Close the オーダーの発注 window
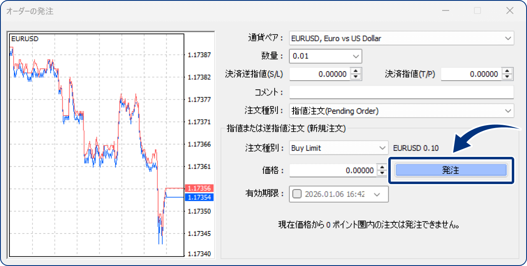 click(x=510, y=10)
